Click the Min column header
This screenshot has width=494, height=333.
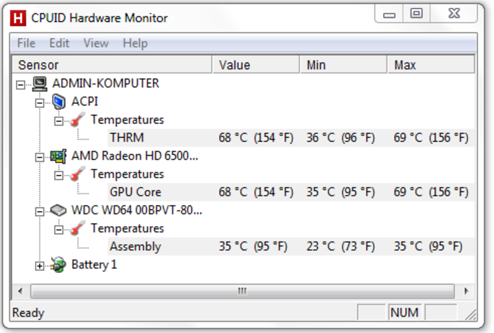[x=343, y=65]
